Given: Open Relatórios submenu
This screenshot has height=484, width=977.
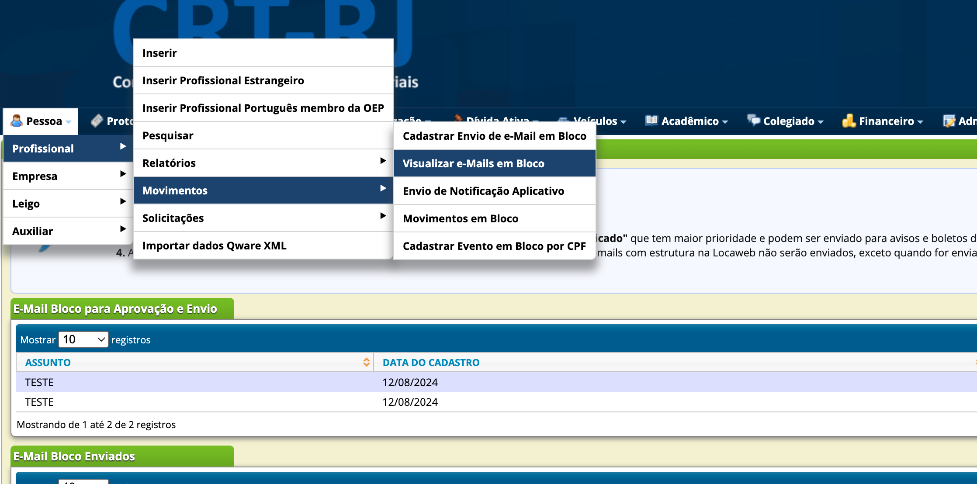Looking at the screenshot, I should [x=263, y=163].
